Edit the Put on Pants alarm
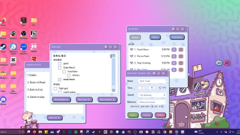This screenshot has height=135, width=240. coord(174,56)
